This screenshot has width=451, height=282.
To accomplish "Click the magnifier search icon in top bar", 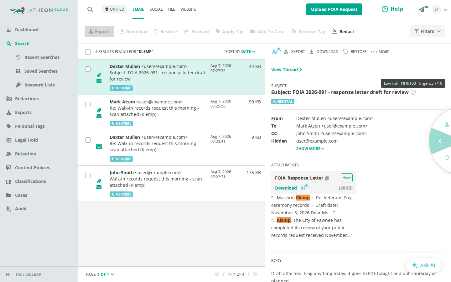I will tap(90, 9).
